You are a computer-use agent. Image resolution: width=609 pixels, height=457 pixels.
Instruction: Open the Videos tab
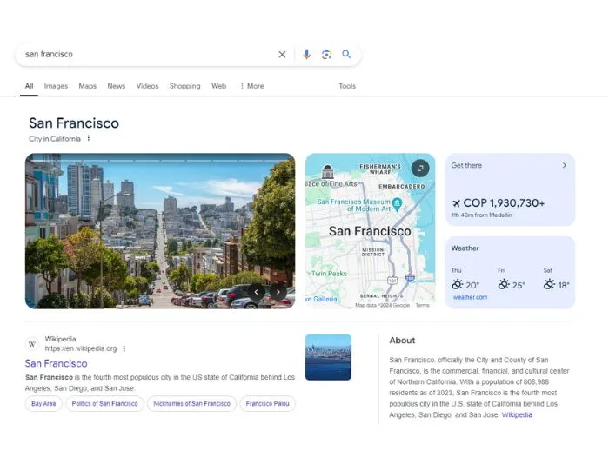[x=148, y=86]
